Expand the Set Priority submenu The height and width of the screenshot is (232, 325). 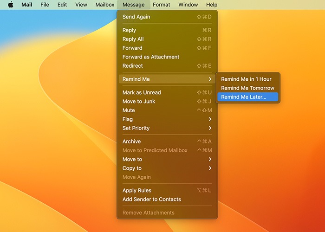tap(167, 128)
